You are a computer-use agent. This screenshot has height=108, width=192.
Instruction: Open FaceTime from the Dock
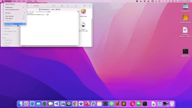(139, 104)
